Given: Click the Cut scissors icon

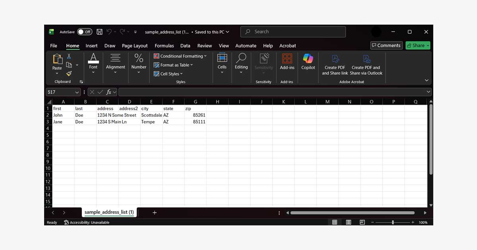Looking at the screenshot, I should tap(69, 56).
